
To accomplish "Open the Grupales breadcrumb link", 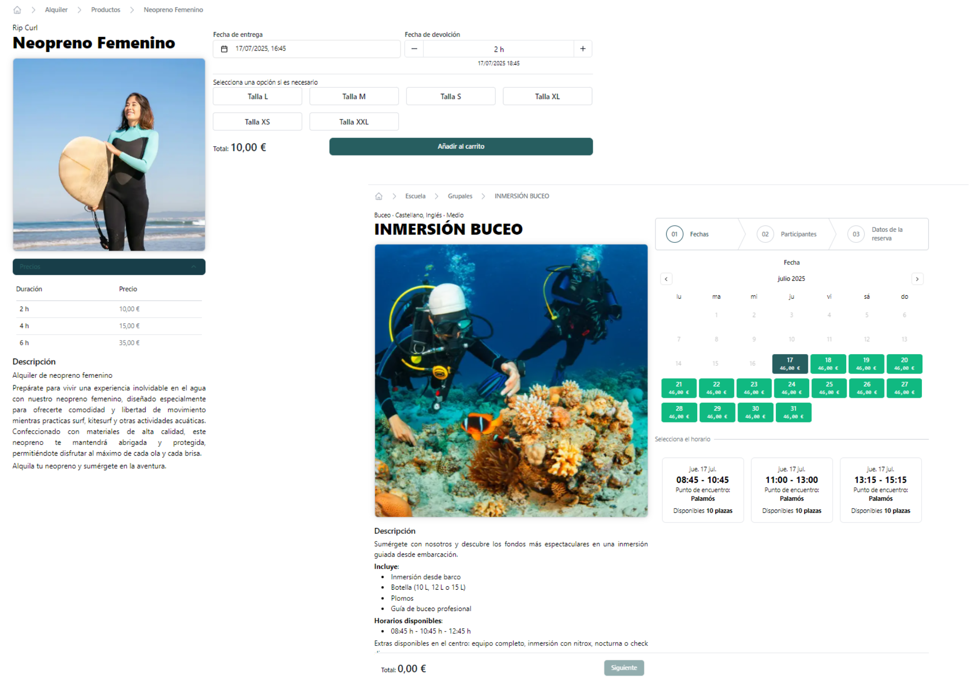I will click(x=460, y=196).
